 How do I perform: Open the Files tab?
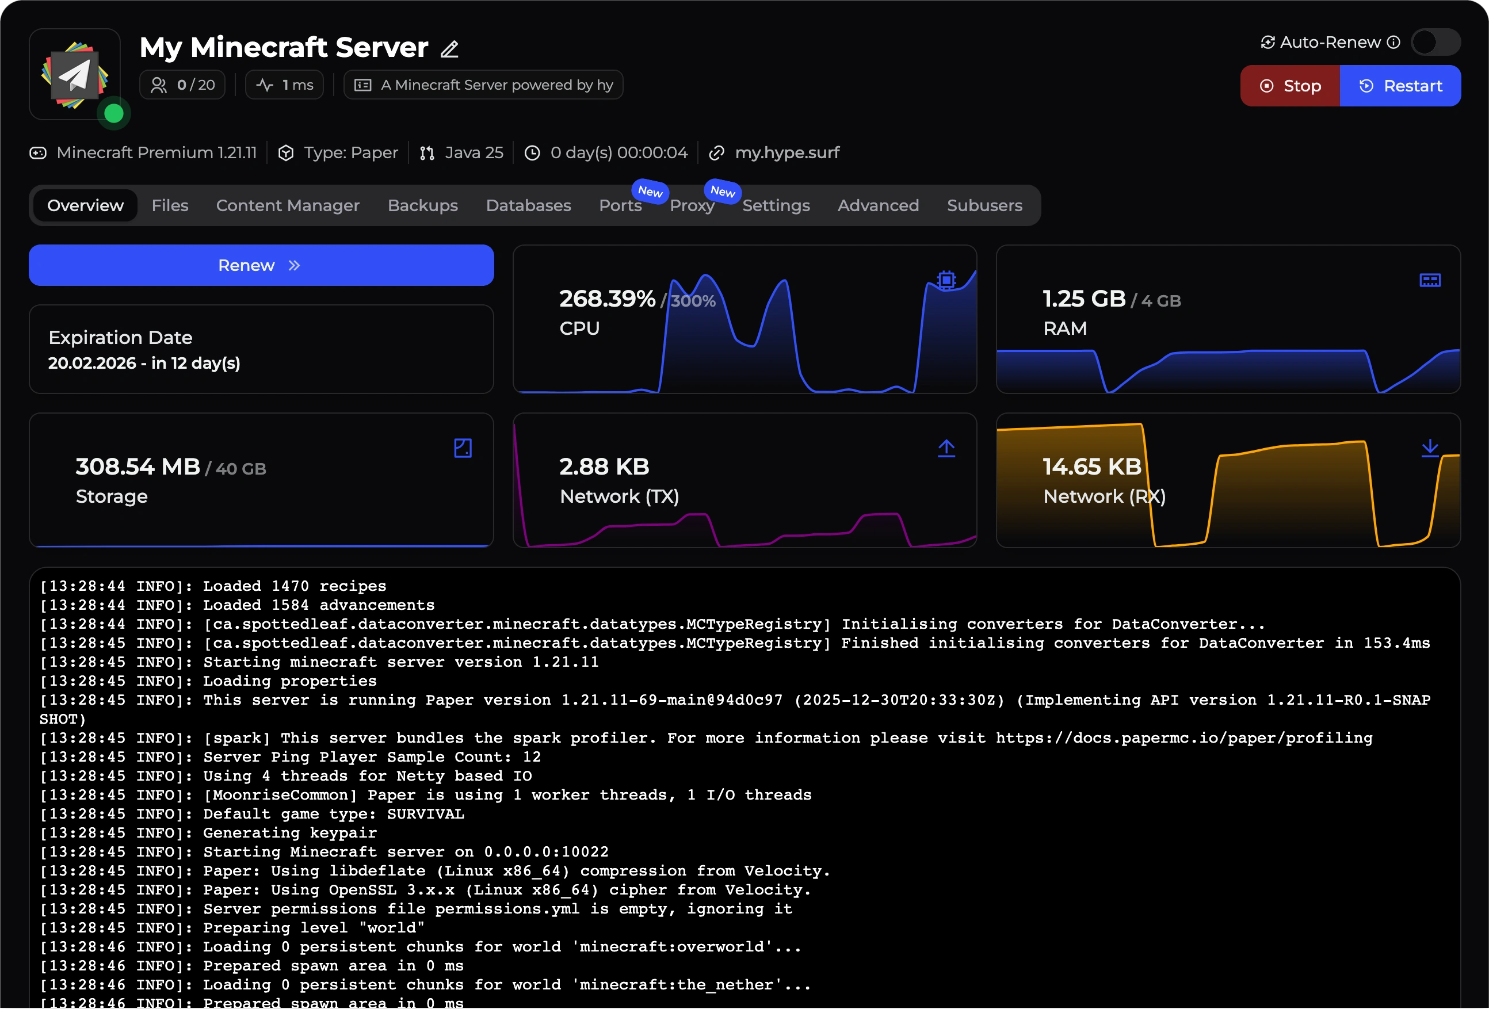click(170, 205)
